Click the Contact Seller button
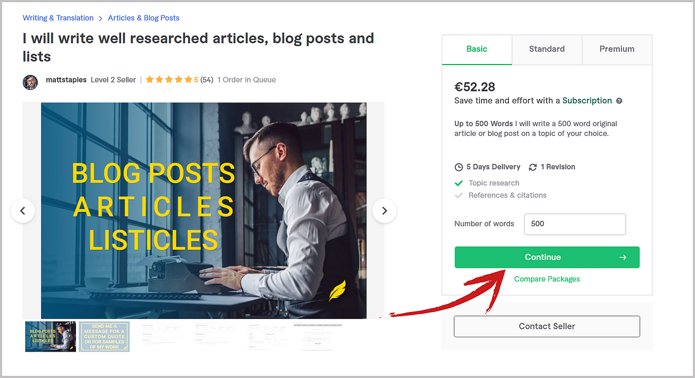Screen dimensions: 695x378 coord(547,326)
